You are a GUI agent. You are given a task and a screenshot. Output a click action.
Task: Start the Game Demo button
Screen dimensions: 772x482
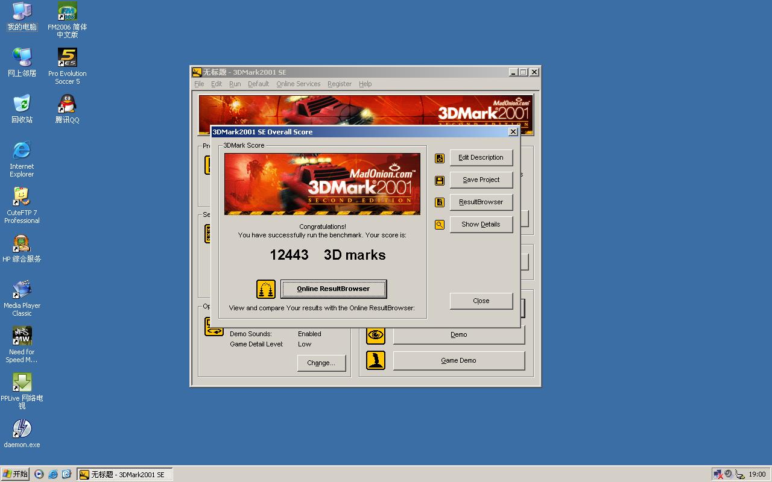458,360
